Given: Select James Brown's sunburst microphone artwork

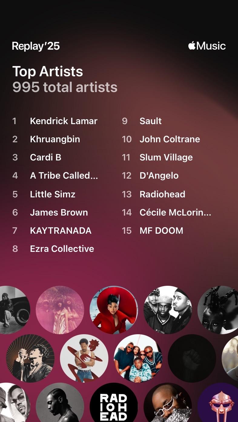Looking at the screenshot, I should pos(30,358).
